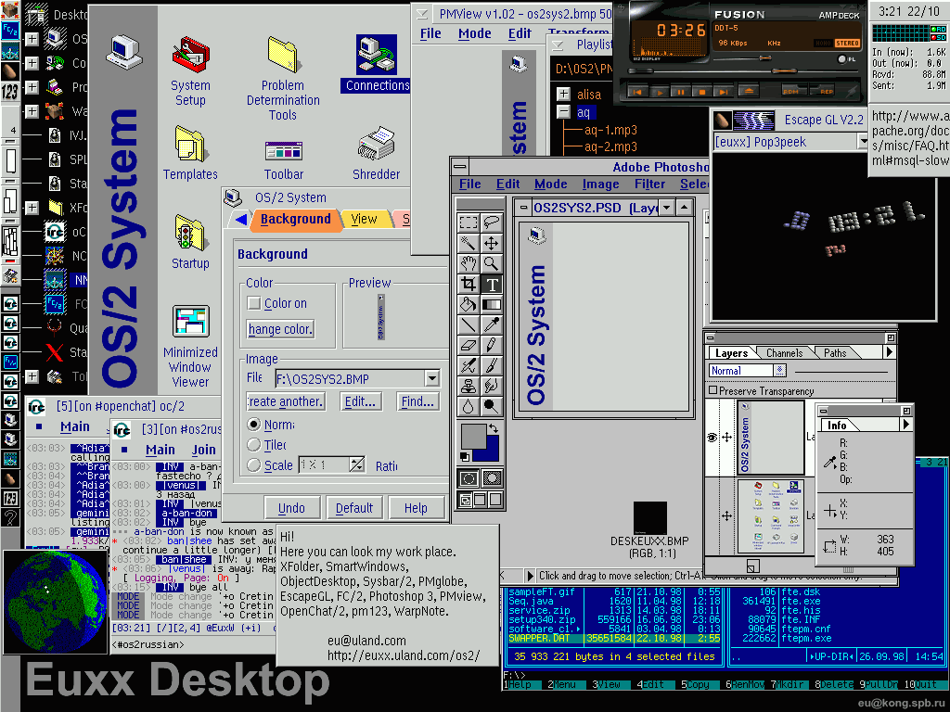
Task: Select the Crop tool in Photoshop
Action: coord(469,284)
